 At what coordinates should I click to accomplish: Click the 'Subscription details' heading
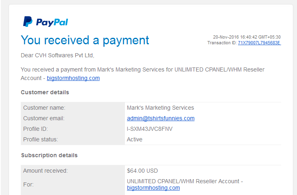pos(49,155)
